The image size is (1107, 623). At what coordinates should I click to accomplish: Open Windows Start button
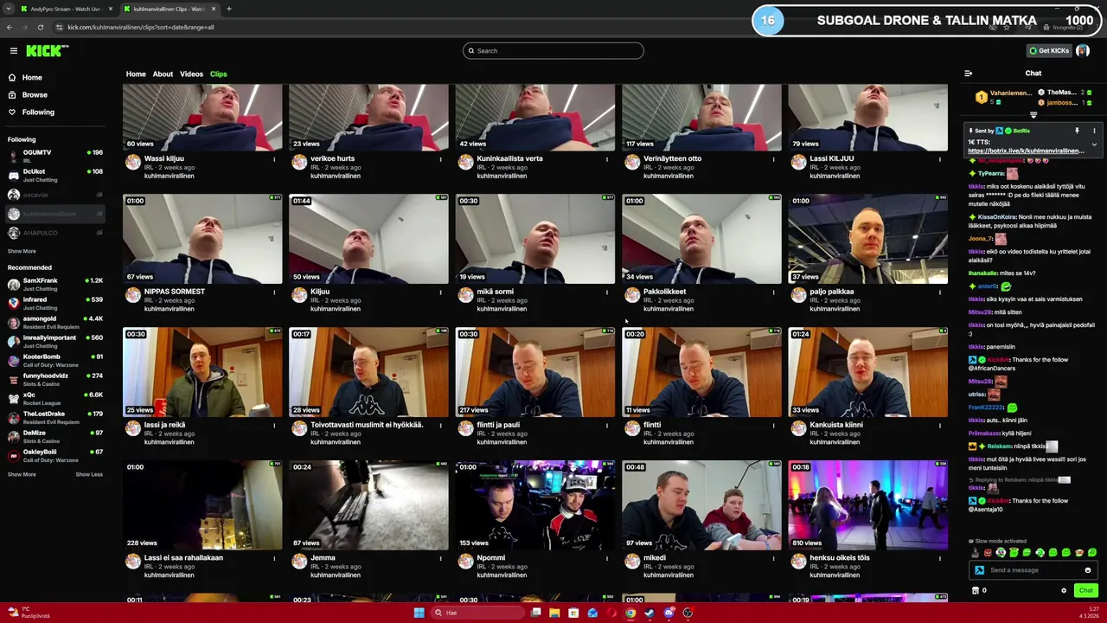419,613
